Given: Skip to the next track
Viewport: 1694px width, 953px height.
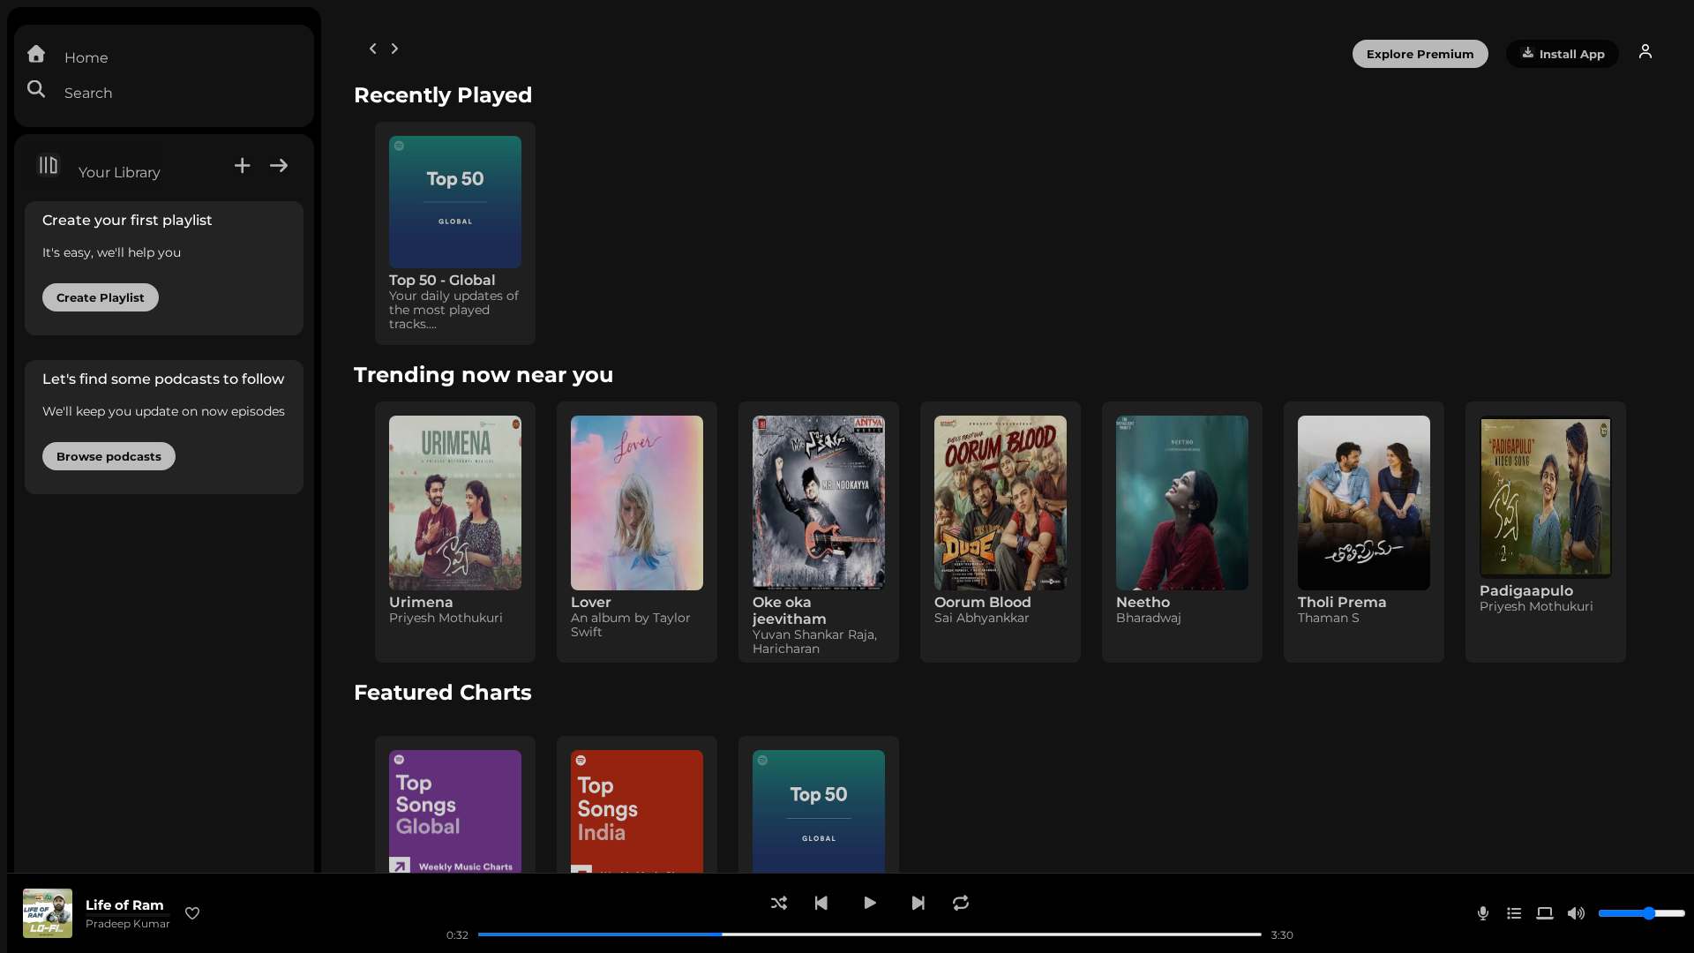Looking at the screenshot, I should [918, 903].
